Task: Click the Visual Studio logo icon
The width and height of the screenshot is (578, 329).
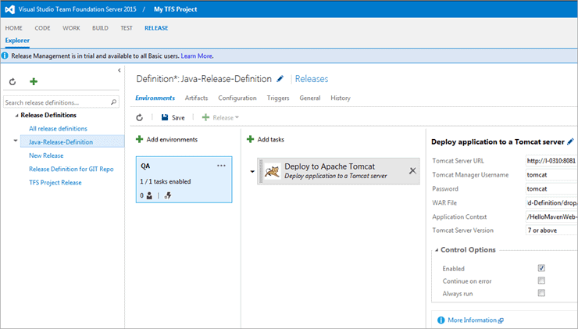Action: pos(10,9)
